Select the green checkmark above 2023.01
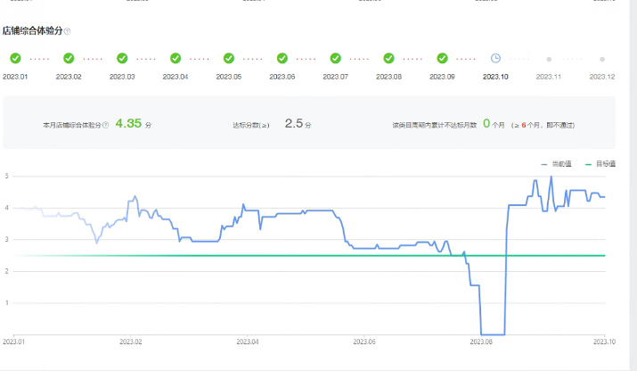The width and height of the screenshot is (637, 371). coord(15,59)
